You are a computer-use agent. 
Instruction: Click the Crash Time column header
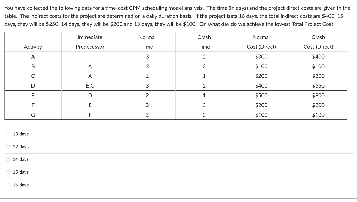[x=204, y=42]
